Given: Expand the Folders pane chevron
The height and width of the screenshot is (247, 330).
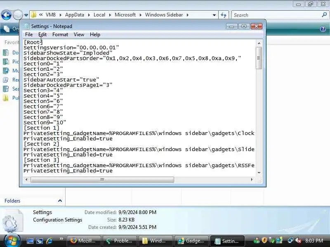Looking at the screenshot, I should (x=60, y=200).
